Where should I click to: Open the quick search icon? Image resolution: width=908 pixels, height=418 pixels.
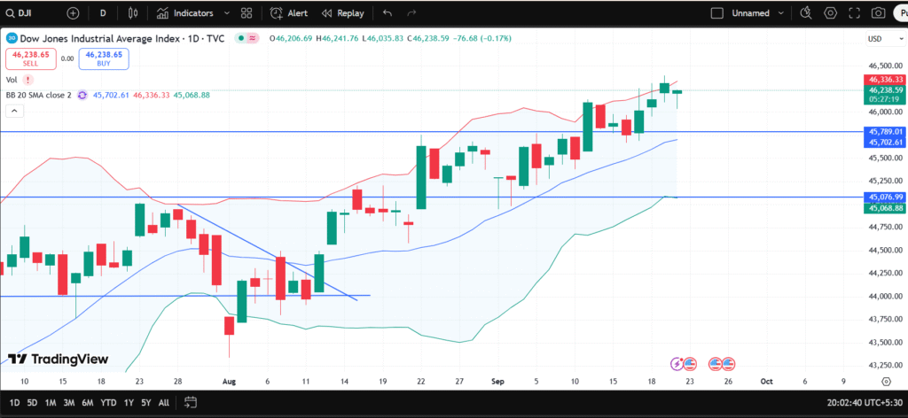[805, 13]
